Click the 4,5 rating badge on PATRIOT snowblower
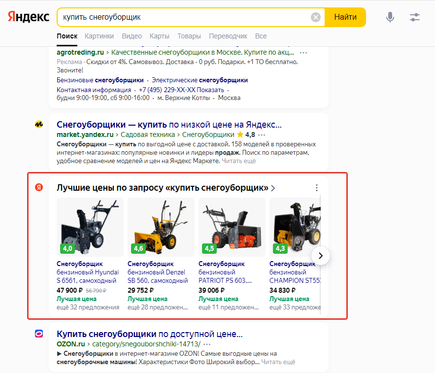 (209, 248)
